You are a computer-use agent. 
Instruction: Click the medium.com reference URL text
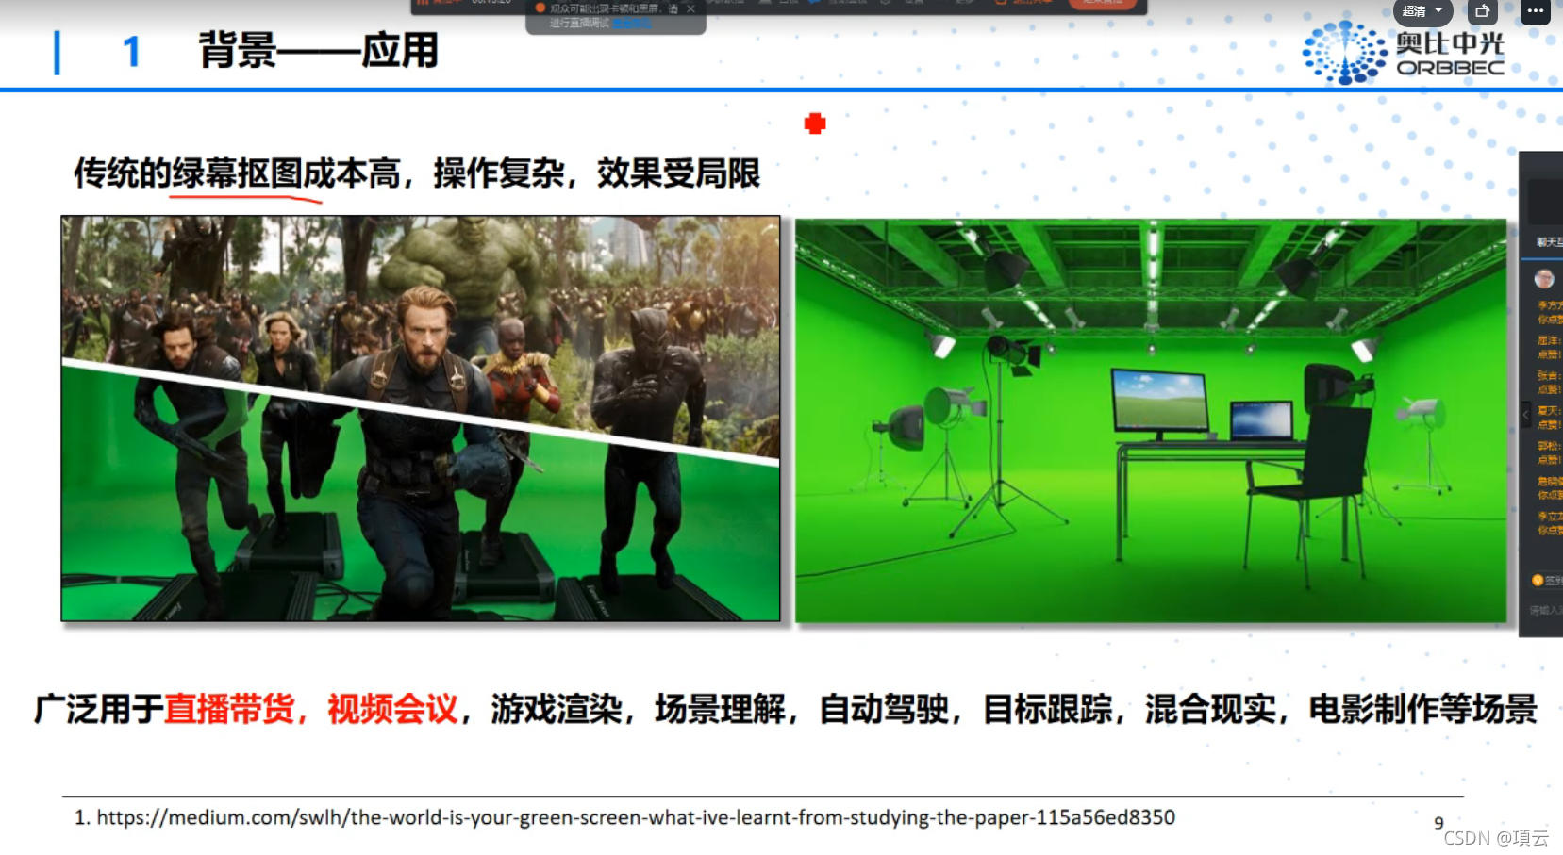point(636,817)
